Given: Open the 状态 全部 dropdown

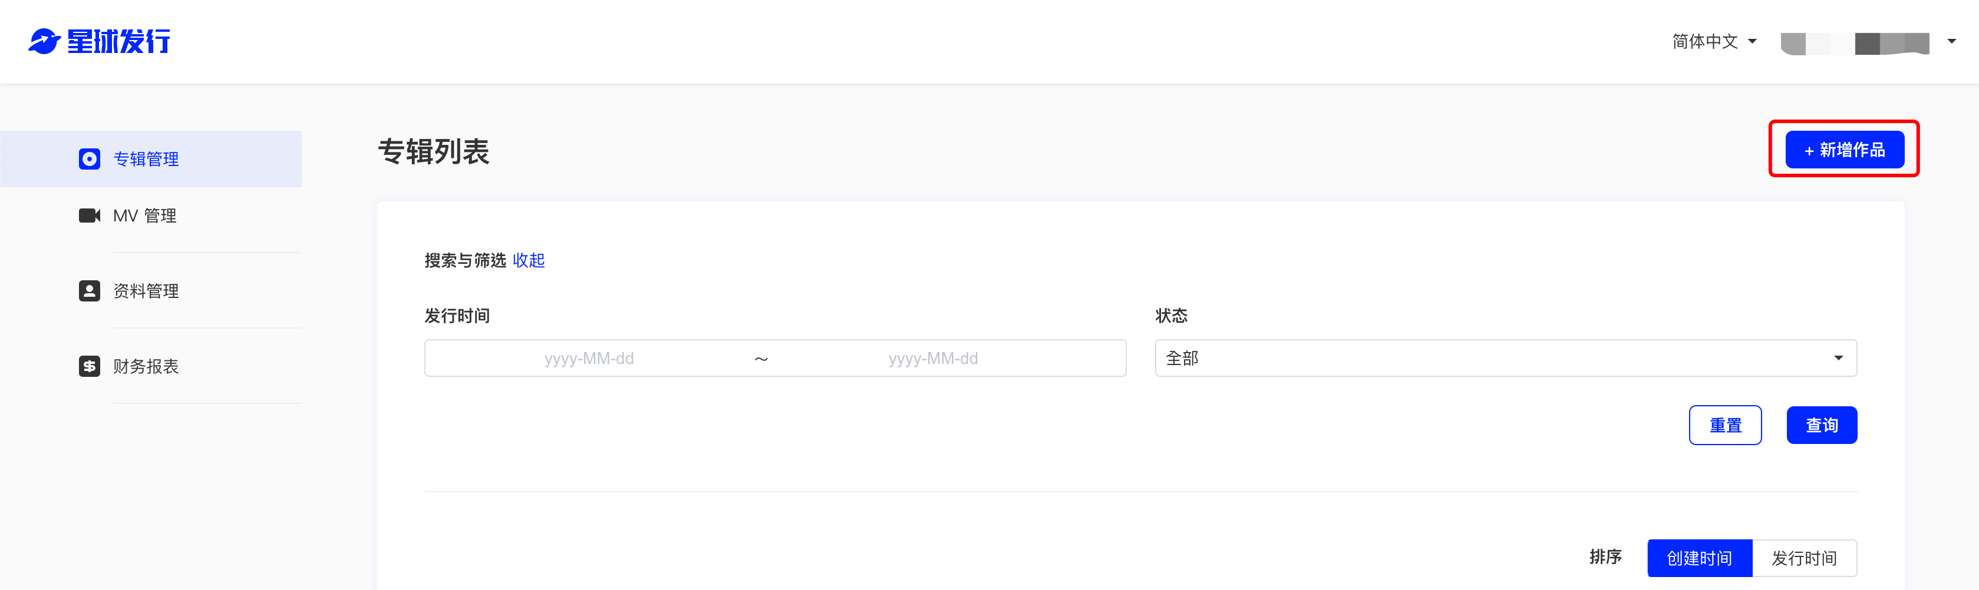Looking at the screenshot, I should pos(1506,358).
